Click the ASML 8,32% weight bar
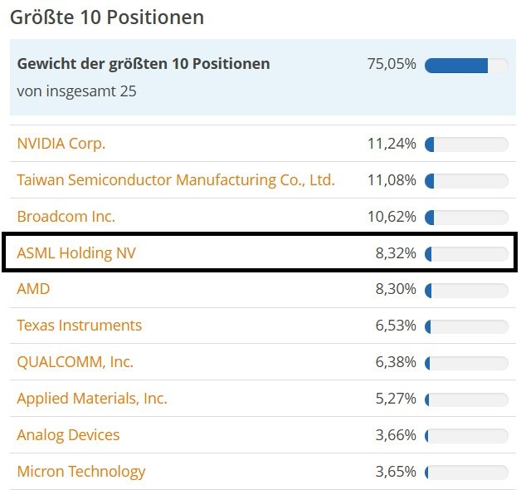Screen dimensions: 521x490 point(466,254)
